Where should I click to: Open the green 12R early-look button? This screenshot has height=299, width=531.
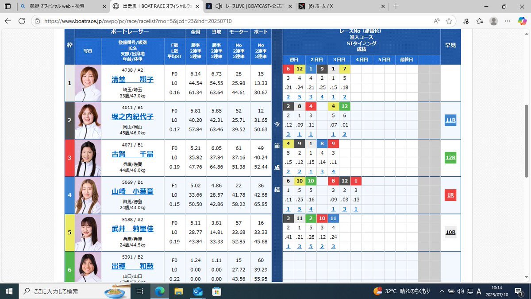(x=450, y=158)
